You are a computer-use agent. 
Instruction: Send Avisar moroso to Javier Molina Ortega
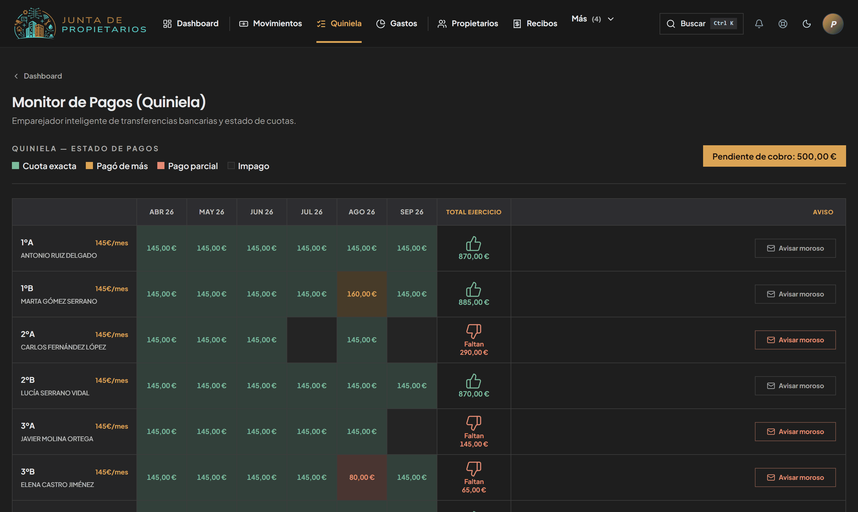point(795,432)
